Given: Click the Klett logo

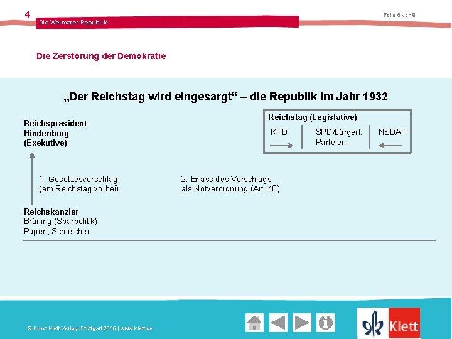Looking at the screenshot, I should tap(389, 323).
